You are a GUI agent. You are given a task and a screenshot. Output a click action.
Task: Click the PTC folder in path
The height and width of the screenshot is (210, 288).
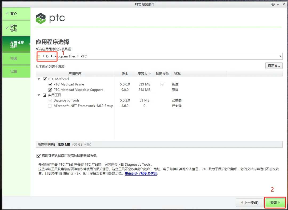coord(84,56)
